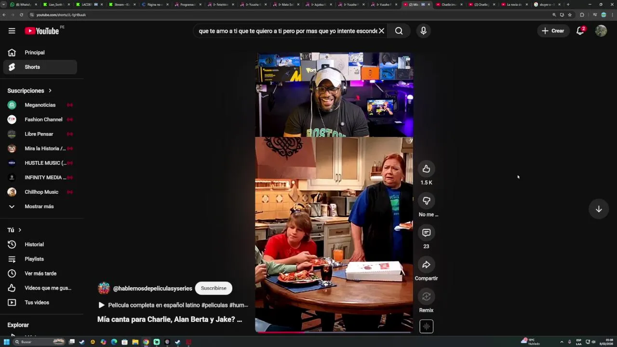The width and height of the screenshot is (617, 347).
Task: Click the taskbar Buscar search box
Action: pyautogui.click(x=39, y=342)
